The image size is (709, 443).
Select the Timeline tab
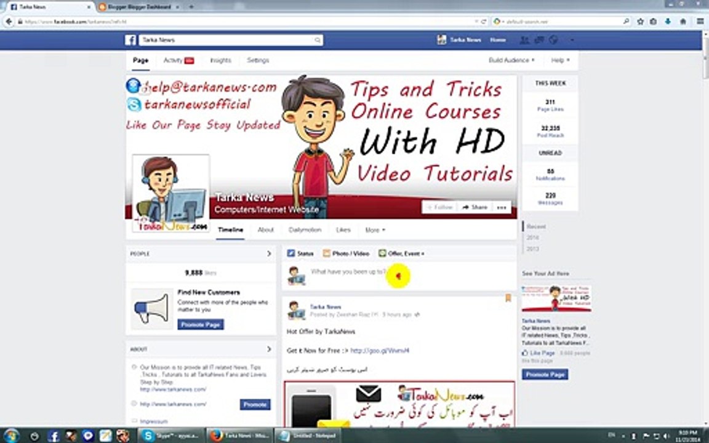click(231, 230)
